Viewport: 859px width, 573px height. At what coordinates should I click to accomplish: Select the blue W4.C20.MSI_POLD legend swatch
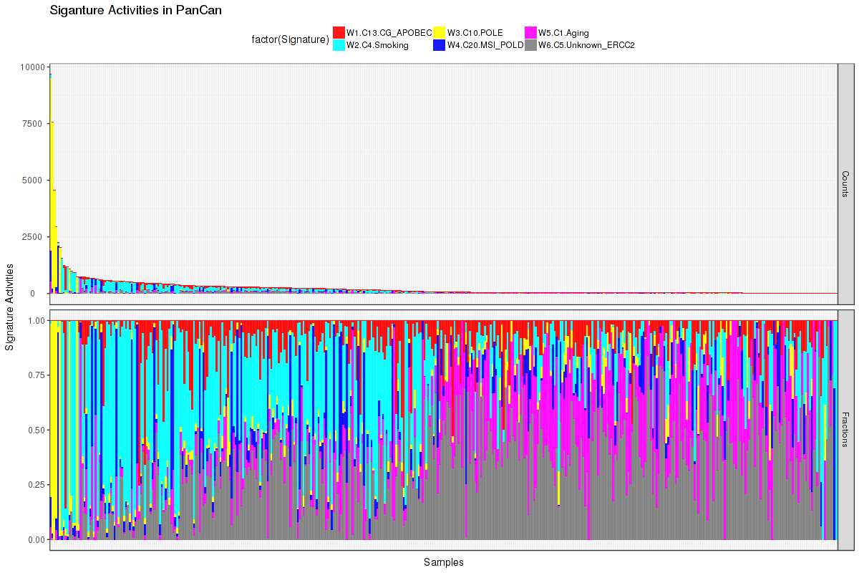[440, 45]
